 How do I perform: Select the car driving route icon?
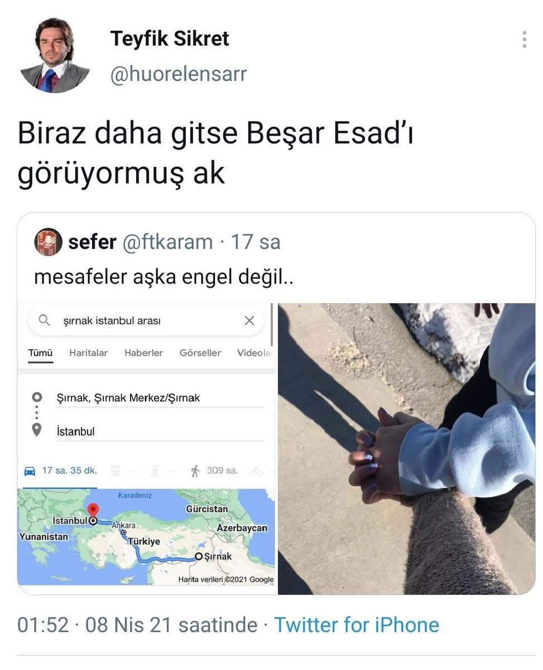[30, 471]
